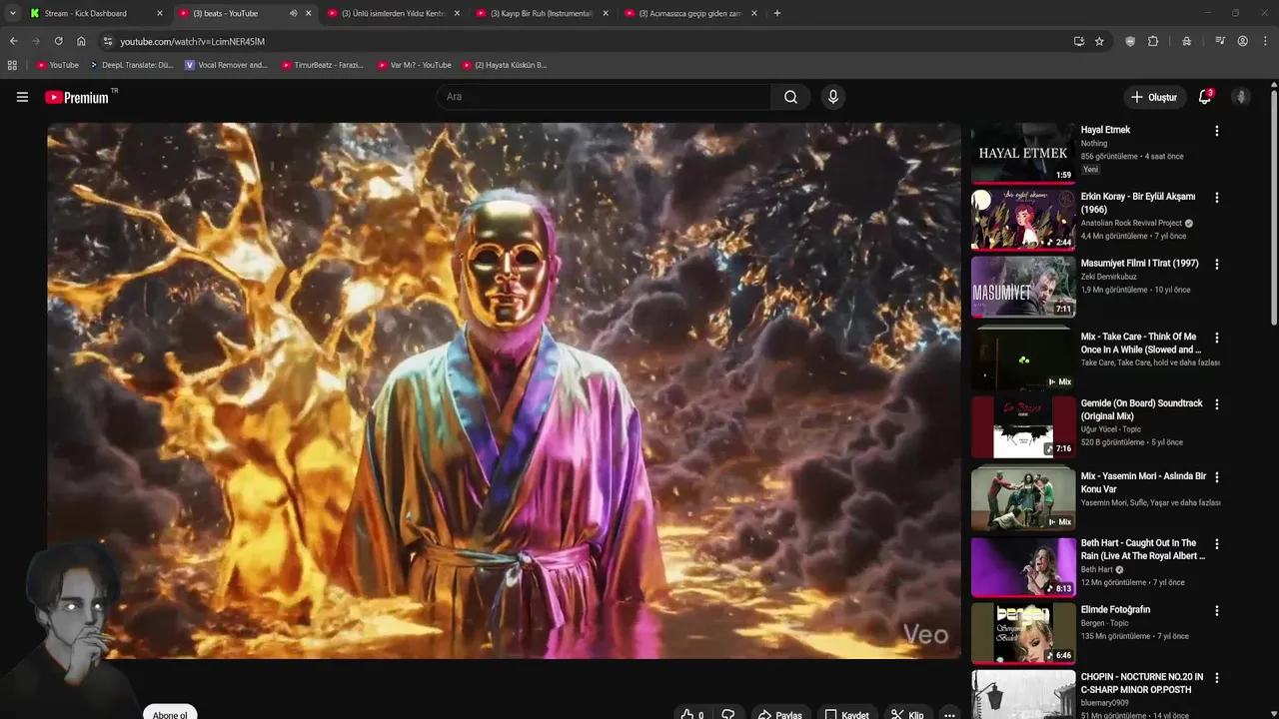Screen dimensions: 1279x719
Task: Bookmark this page with star icon
Action: 1099,41
